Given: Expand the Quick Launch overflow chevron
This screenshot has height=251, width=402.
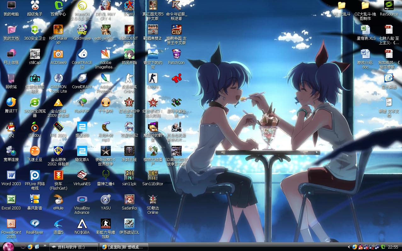Looking at the screenshot, I should (x=45, y=245).
